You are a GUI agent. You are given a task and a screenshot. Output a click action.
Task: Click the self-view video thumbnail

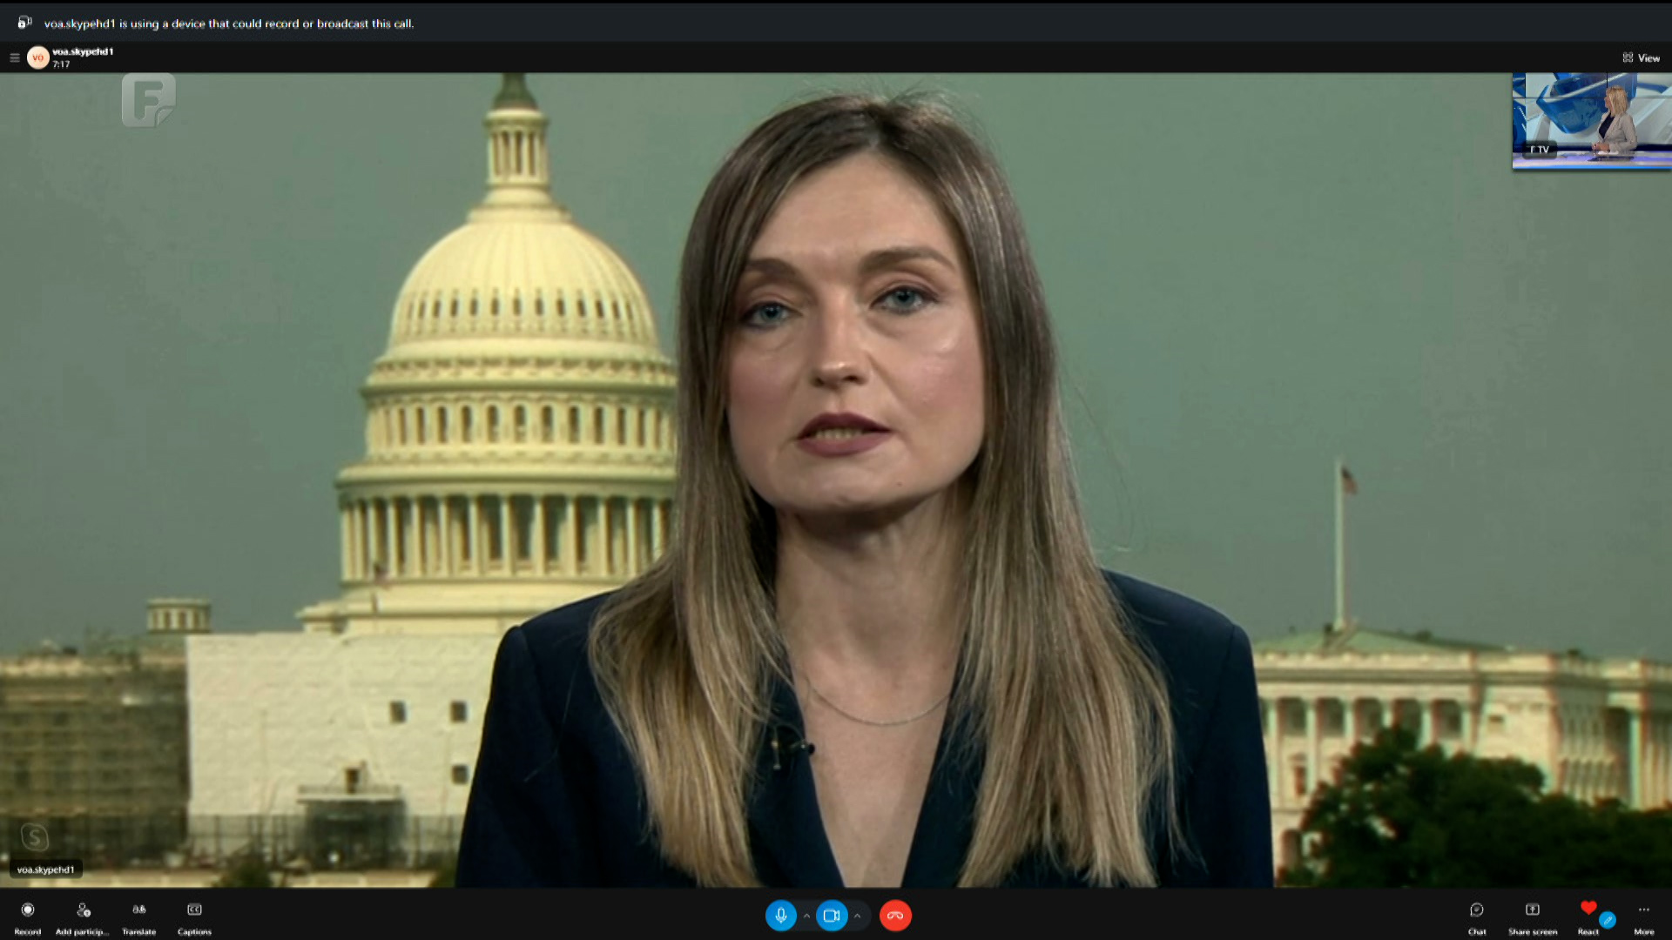tap(1591, 120)
